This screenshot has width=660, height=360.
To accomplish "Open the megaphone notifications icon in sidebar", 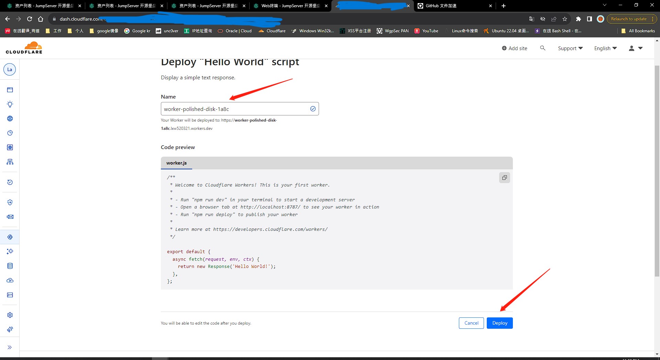I will tap(10, 329).
